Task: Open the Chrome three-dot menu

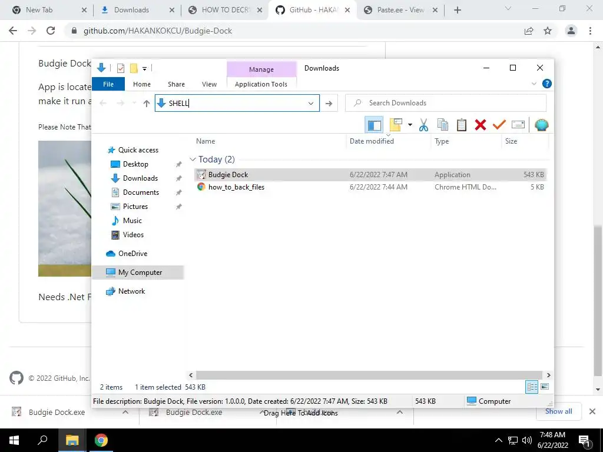Action: [590, 31]
